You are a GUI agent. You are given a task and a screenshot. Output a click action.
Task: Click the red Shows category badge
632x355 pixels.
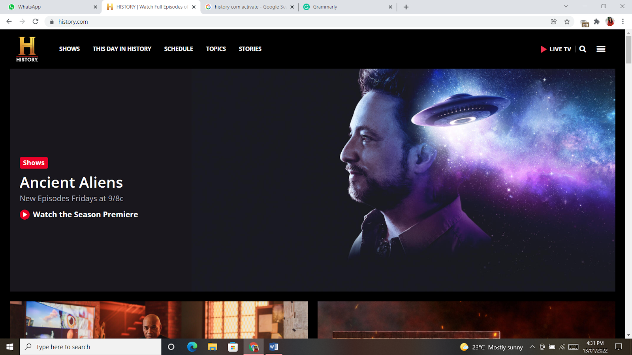34,163
